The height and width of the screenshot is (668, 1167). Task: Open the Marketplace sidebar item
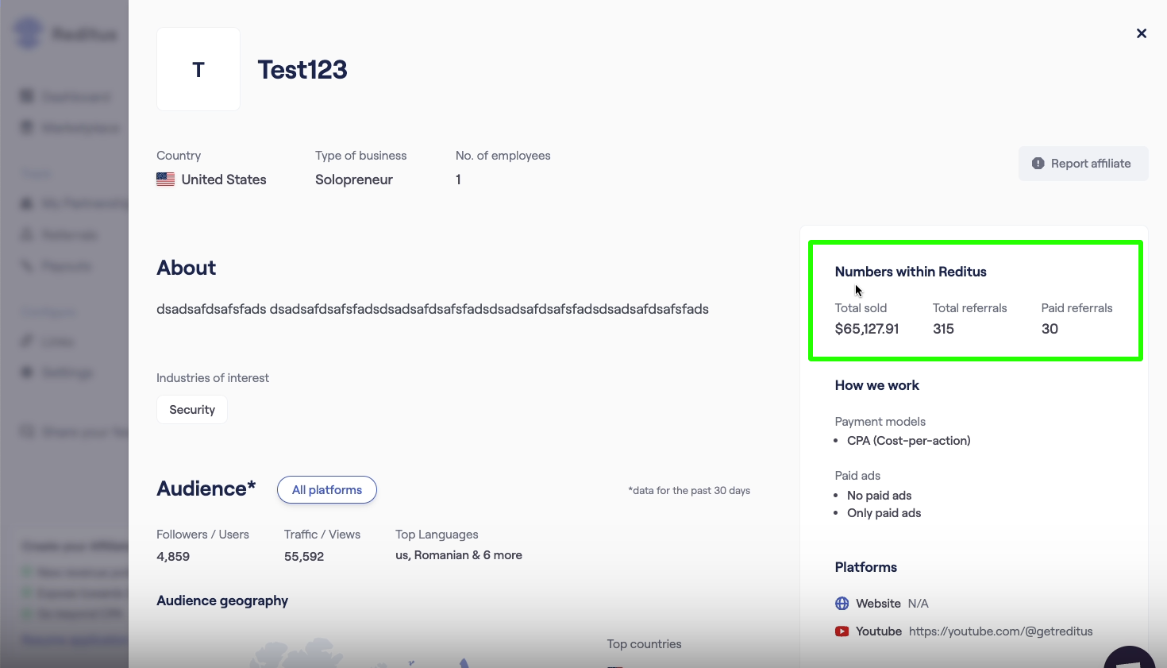click(x=26, y=127)
